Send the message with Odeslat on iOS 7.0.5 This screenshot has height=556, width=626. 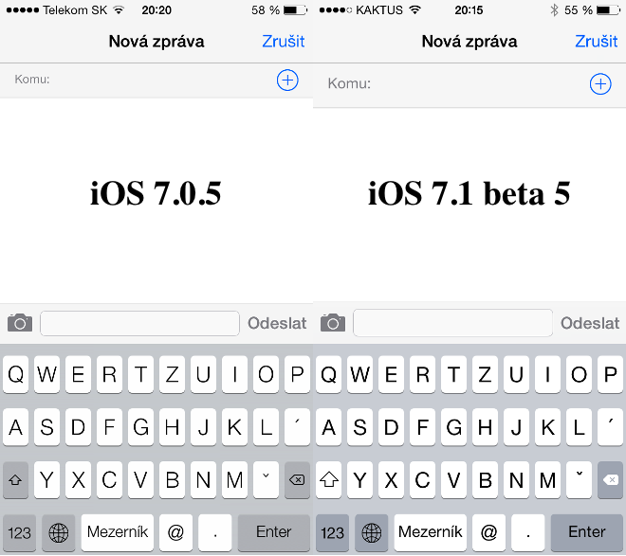[277, 323]
